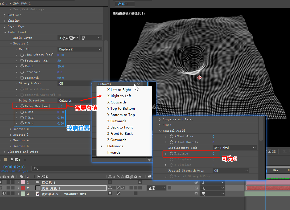Select Z Back to Front option
Screen dimensions: 290x210
point(120,127)
